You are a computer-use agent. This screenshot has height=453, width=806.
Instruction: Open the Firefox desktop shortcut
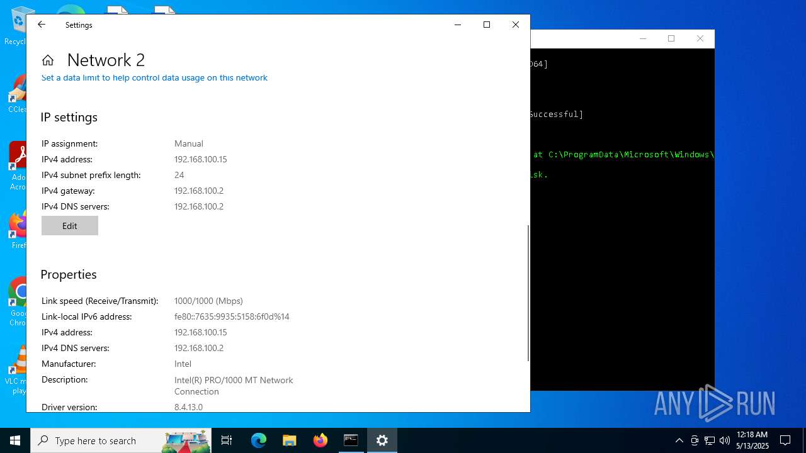pos(18,230)
